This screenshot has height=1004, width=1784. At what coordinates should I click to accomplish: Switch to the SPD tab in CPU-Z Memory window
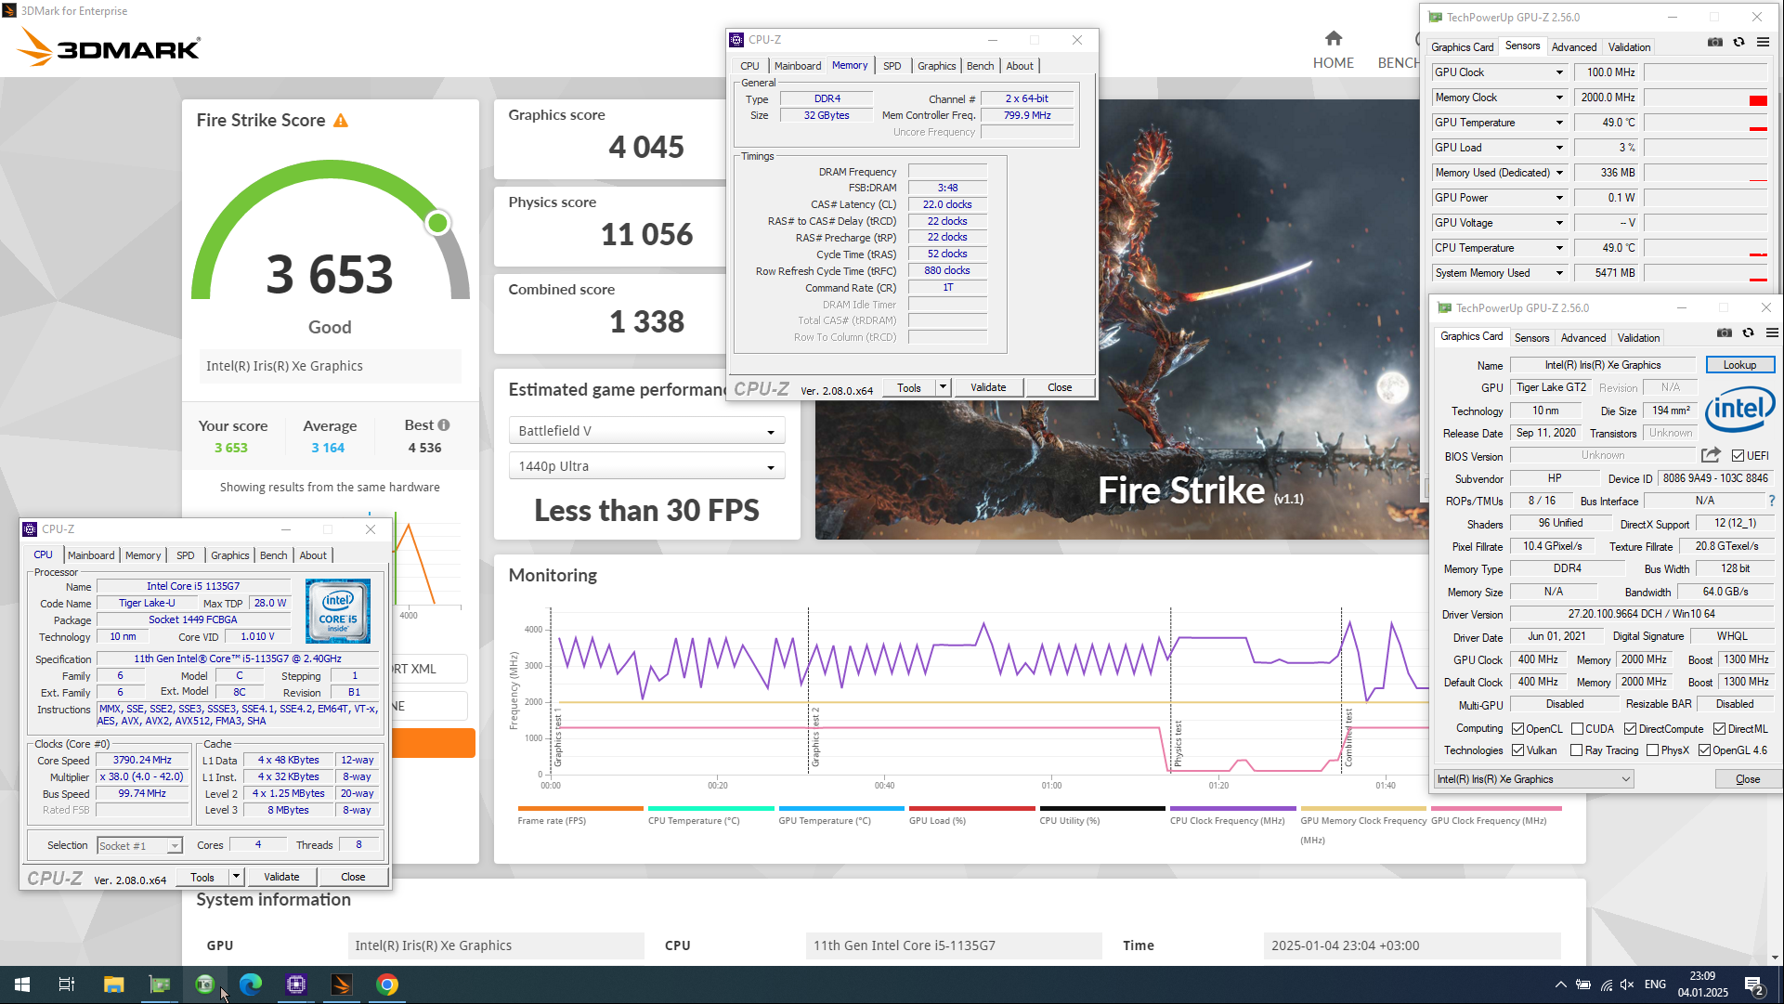click(x=892, y=66)
